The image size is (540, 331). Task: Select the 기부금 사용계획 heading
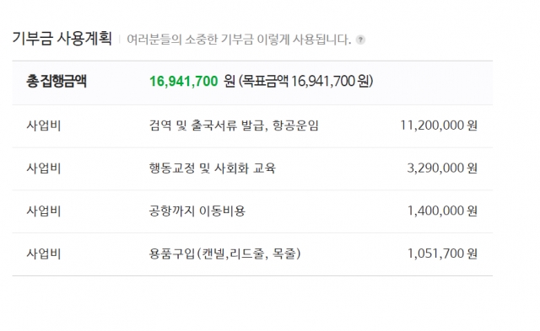point(62,38)
